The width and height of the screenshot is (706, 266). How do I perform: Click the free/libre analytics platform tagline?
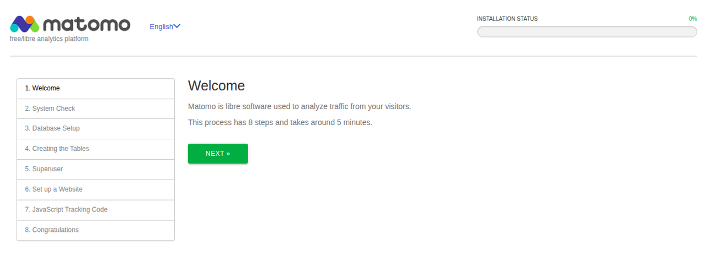(x=49, y=39)
